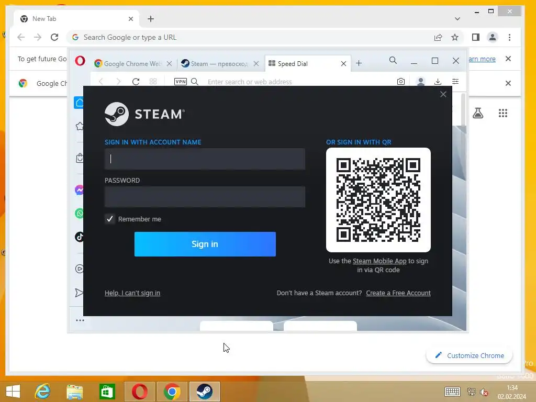536x402 pixels.
Task: Open Messenger in Opera sidebar
Action: click(x=80, y=190)
